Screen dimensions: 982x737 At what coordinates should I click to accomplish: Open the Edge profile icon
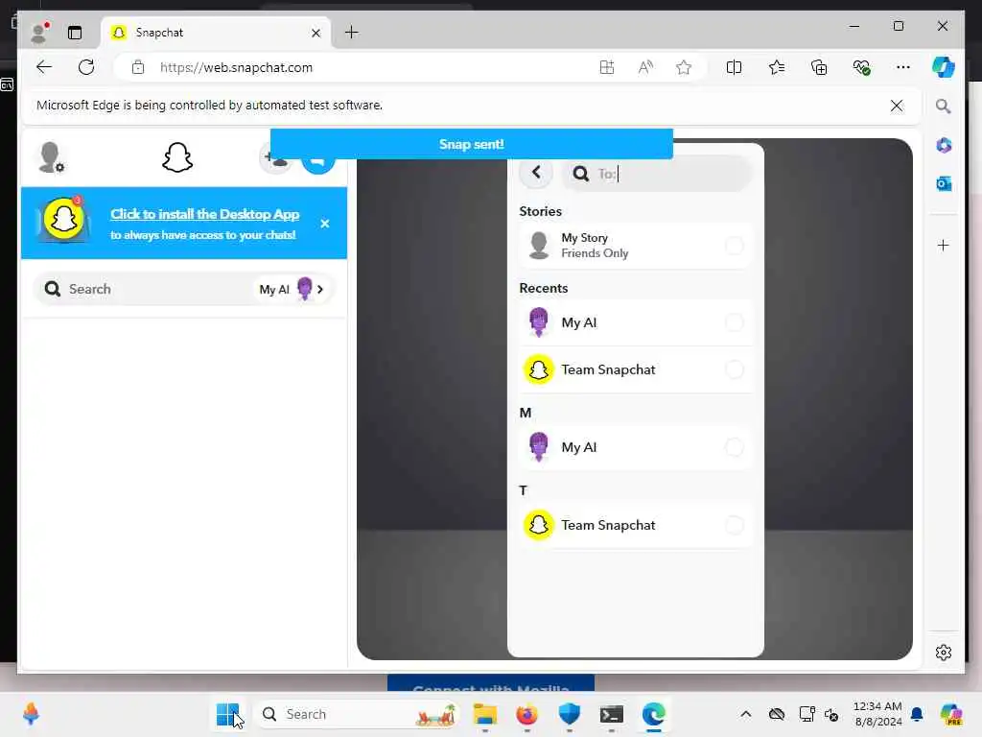[x=38, y=33]
